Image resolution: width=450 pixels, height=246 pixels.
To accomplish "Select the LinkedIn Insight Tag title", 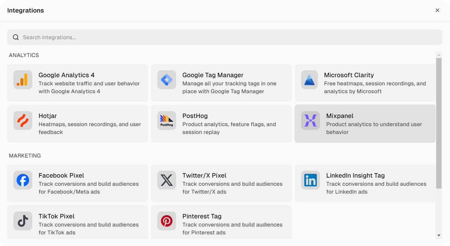I will (x=355, y=175).
